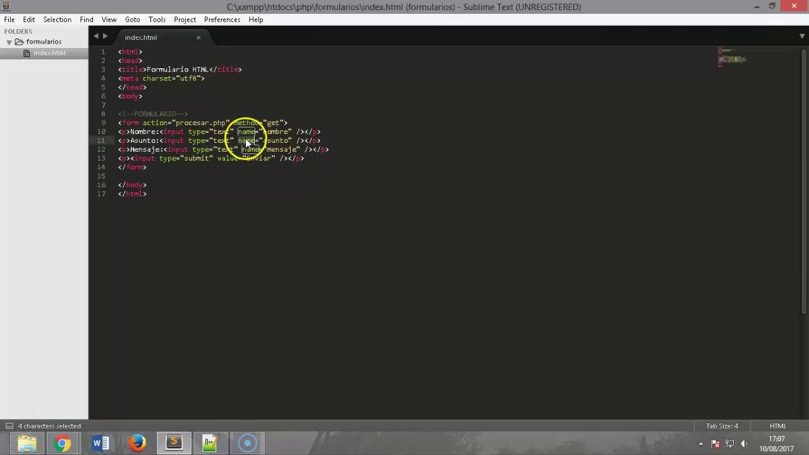Collapse the formularios folder
This screenshot has height=455, width=809.
(9, 42)
